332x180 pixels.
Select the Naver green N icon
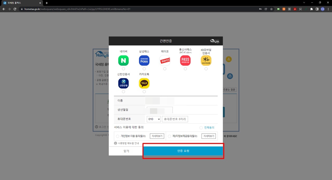click(x=123, y=60)
